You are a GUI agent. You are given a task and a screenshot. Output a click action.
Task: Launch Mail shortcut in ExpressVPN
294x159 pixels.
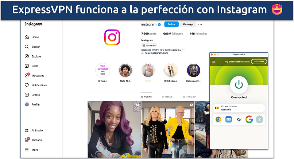(x=229, y=119)
